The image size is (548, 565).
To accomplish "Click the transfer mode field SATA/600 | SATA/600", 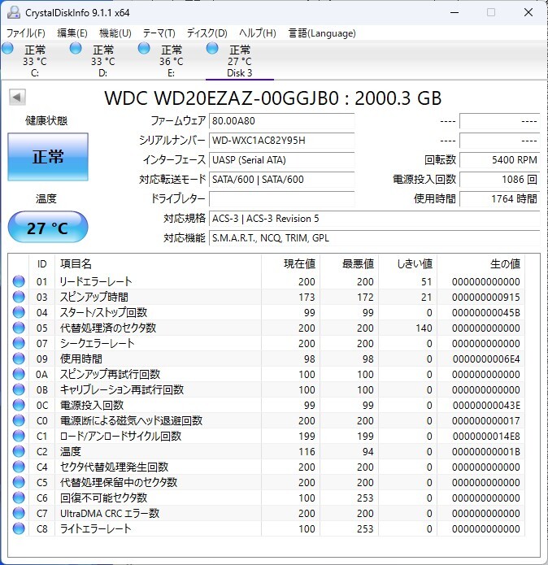I will pyautogui.click(x=282, y=179).
